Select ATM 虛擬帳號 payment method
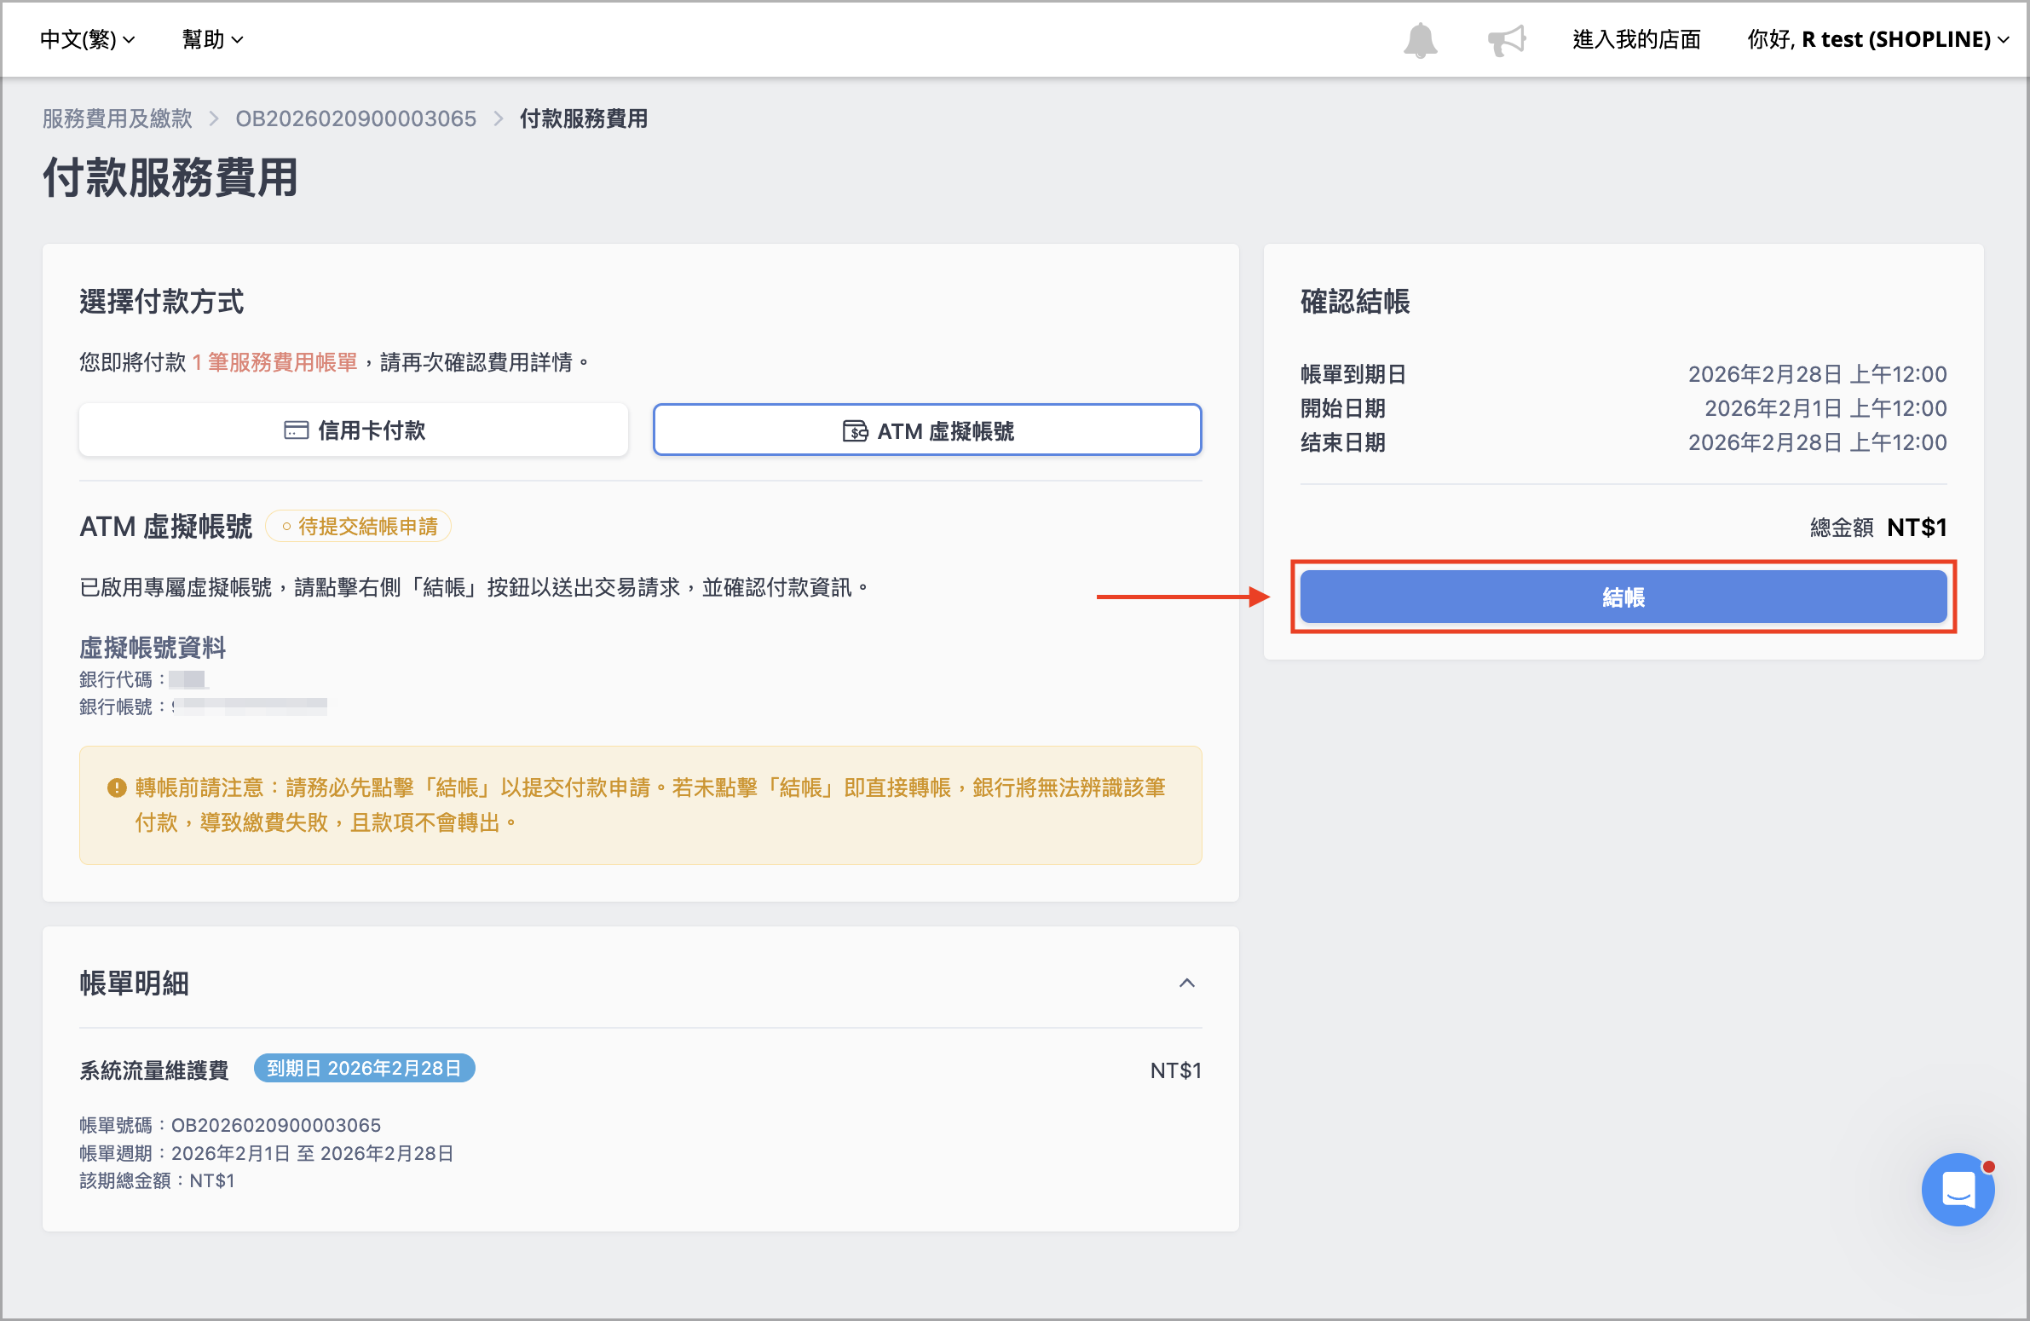 927,430
